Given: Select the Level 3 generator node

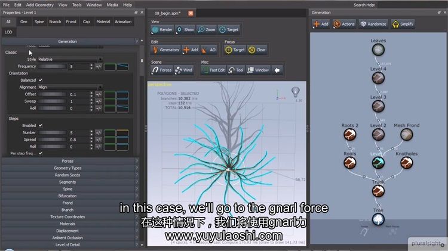Looking at the screenshot, I should [x=378, y=106].
